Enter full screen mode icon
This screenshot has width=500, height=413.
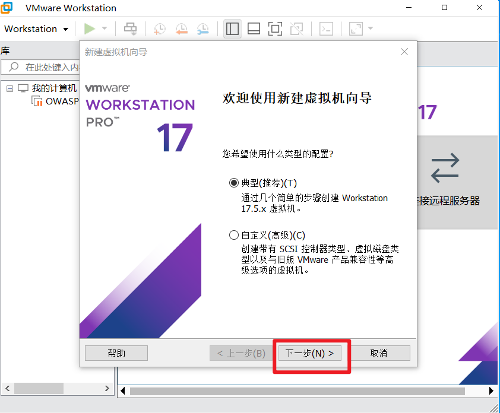click(x=275, y=28)
